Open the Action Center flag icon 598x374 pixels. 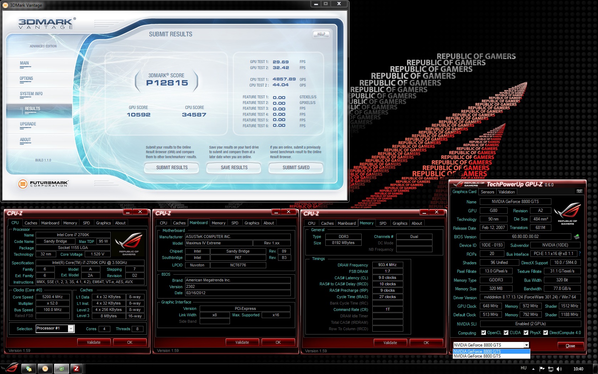coord(542,369)
